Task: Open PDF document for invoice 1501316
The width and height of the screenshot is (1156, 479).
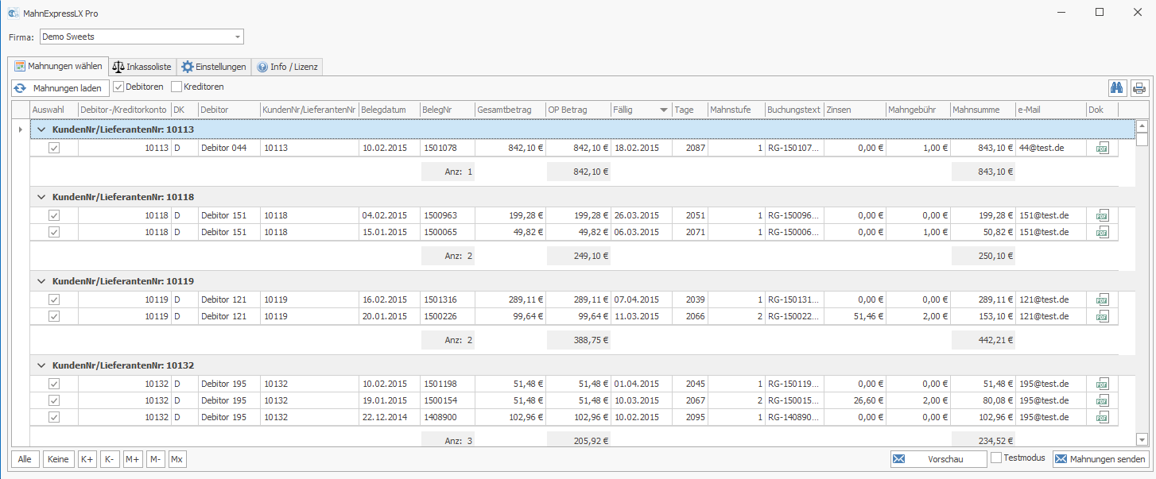Action: (1102, 299)
